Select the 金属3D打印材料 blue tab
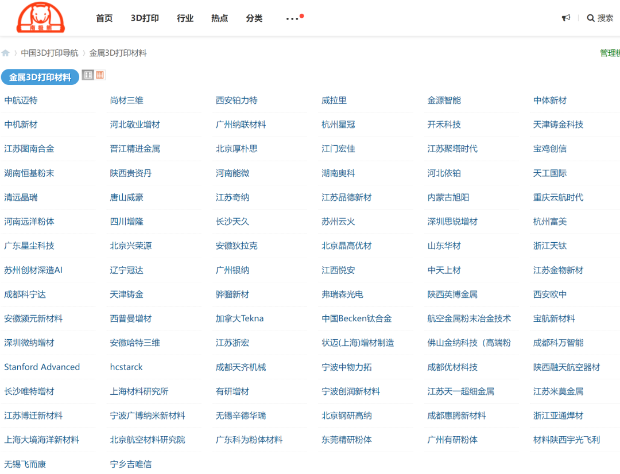620x474 pixels. (x=40, y=77)
